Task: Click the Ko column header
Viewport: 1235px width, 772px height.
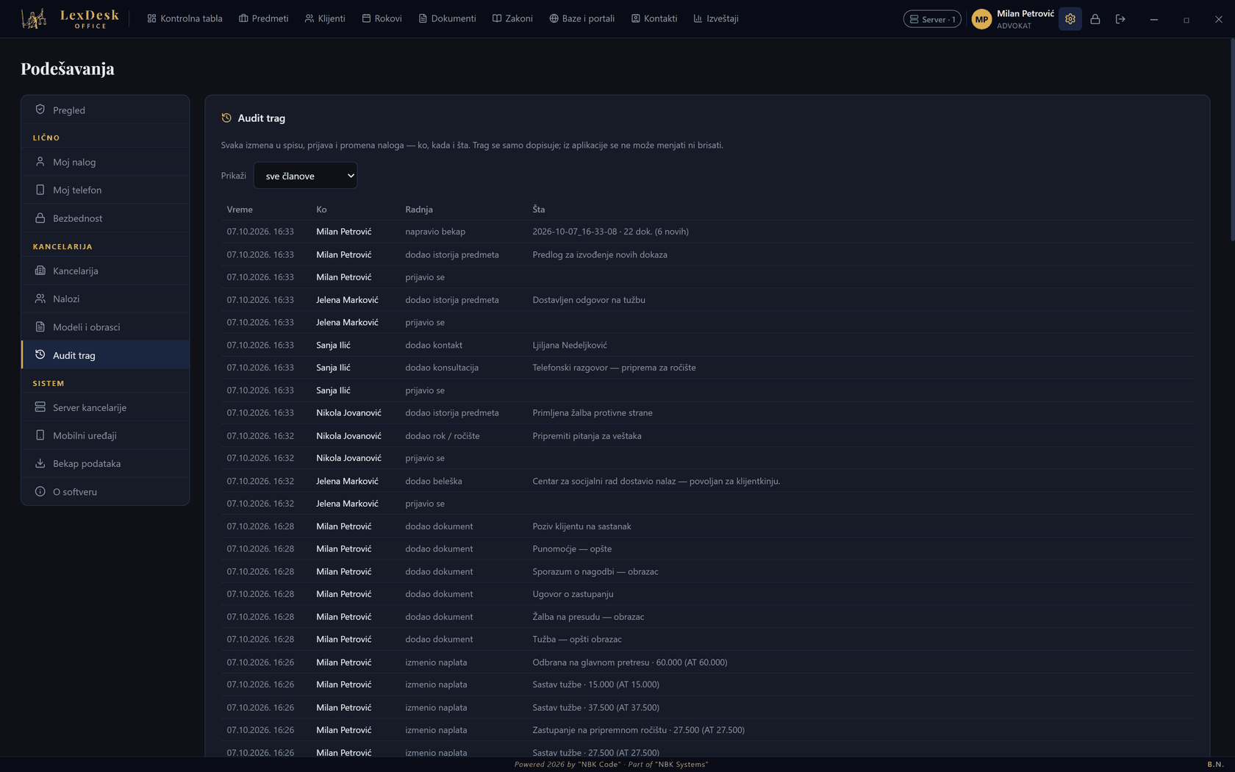Action: pos(321,210)
